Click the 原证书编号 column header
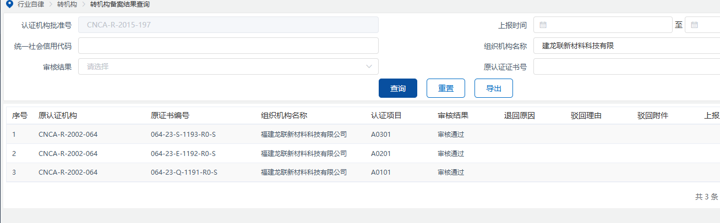 [170, 115]
